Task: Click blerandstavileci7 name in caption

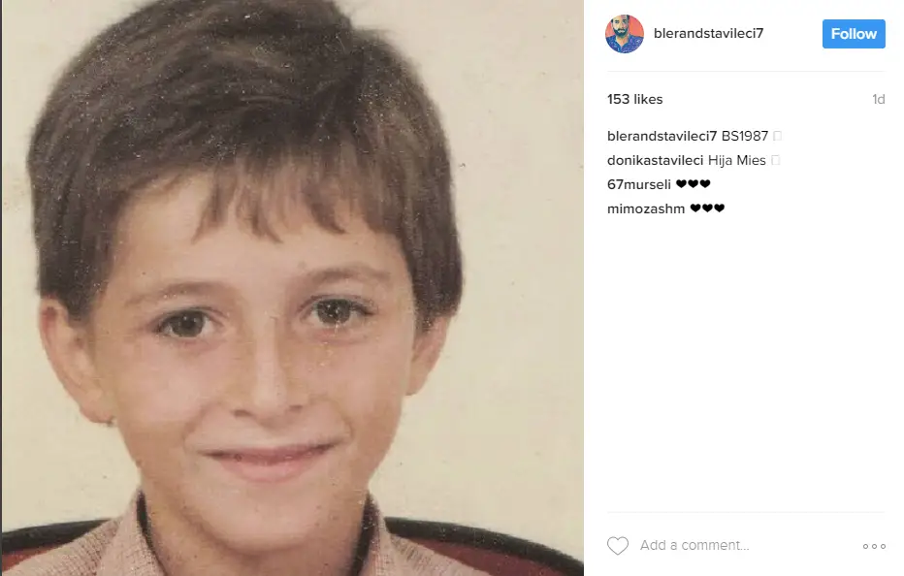Action: [662, 136]
